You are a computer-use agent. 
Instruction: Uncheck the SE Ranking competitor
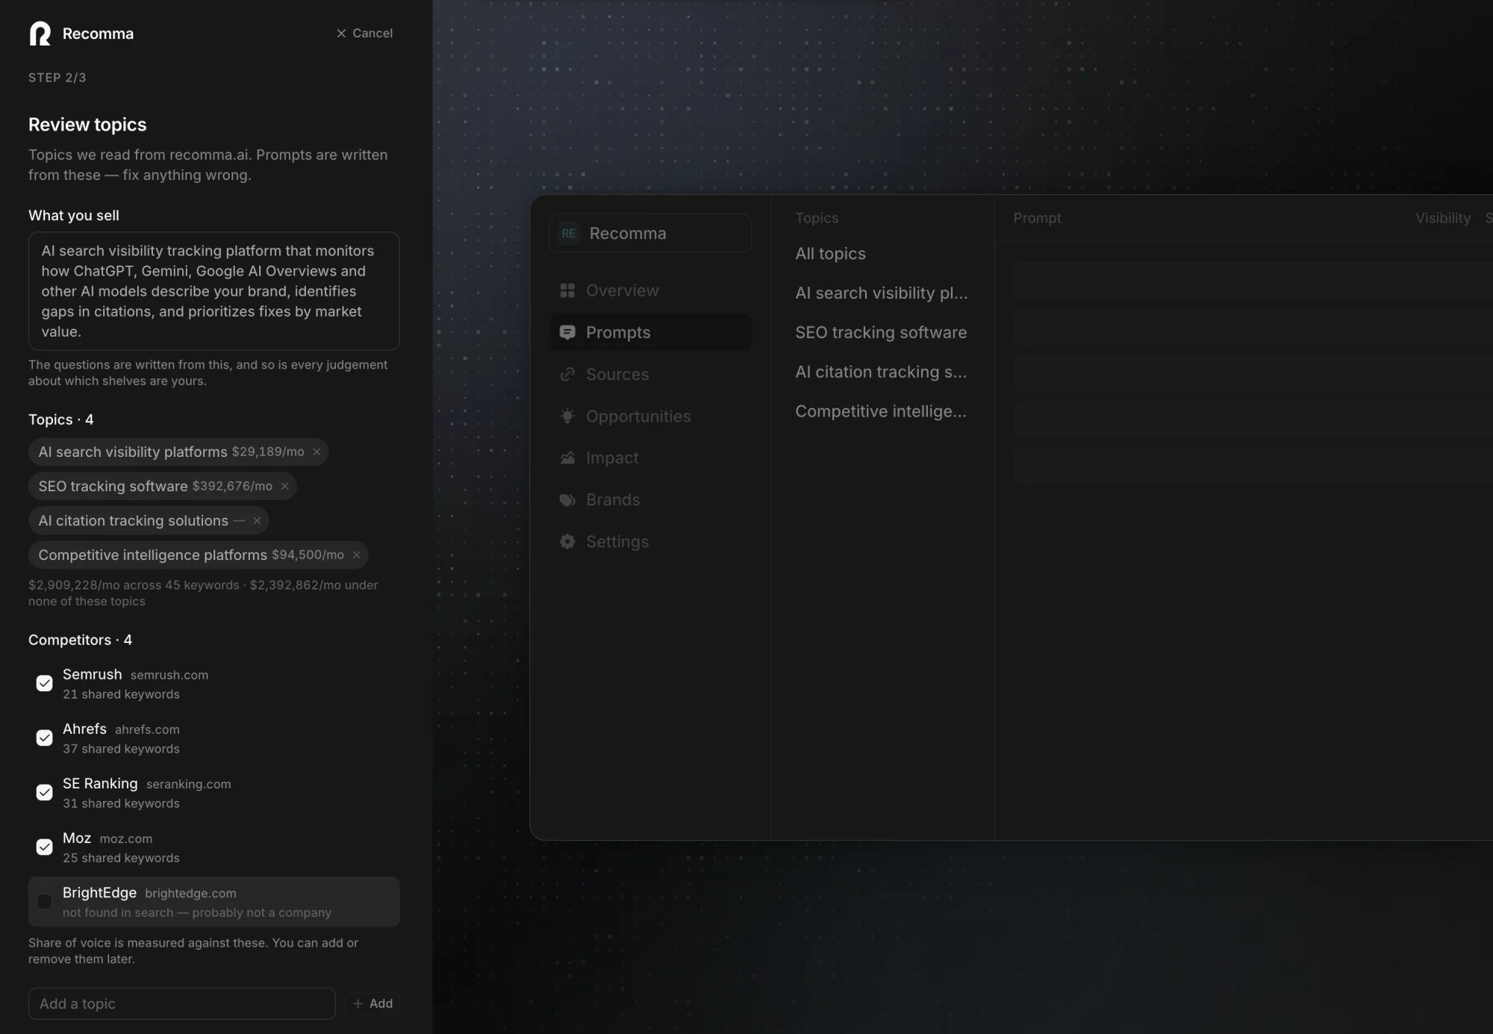click(x=45, y=793)
